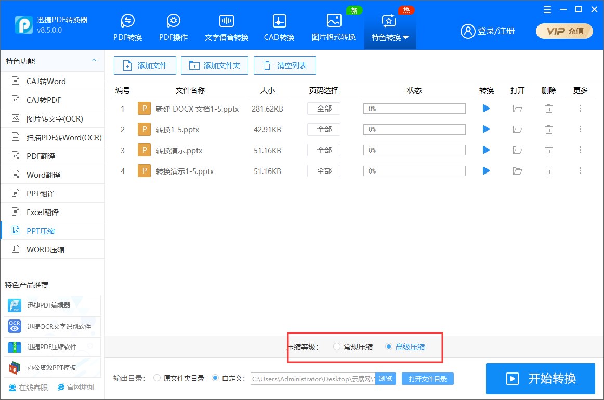Open output folder for 转换演示1-5.pptx
The image size is (604, 400).
click(517, 171)
